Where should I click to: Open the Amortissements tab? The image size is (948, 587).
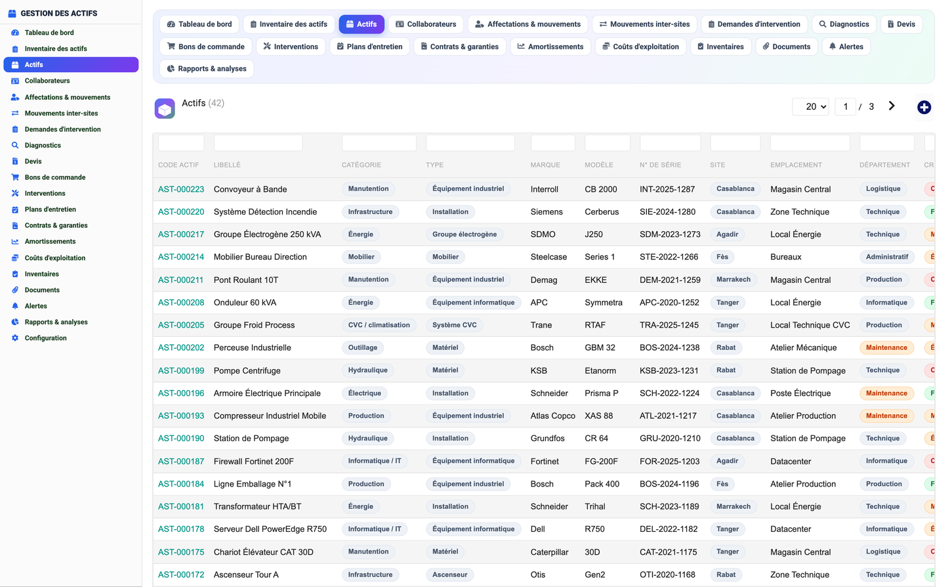click(x=550, y=47)
